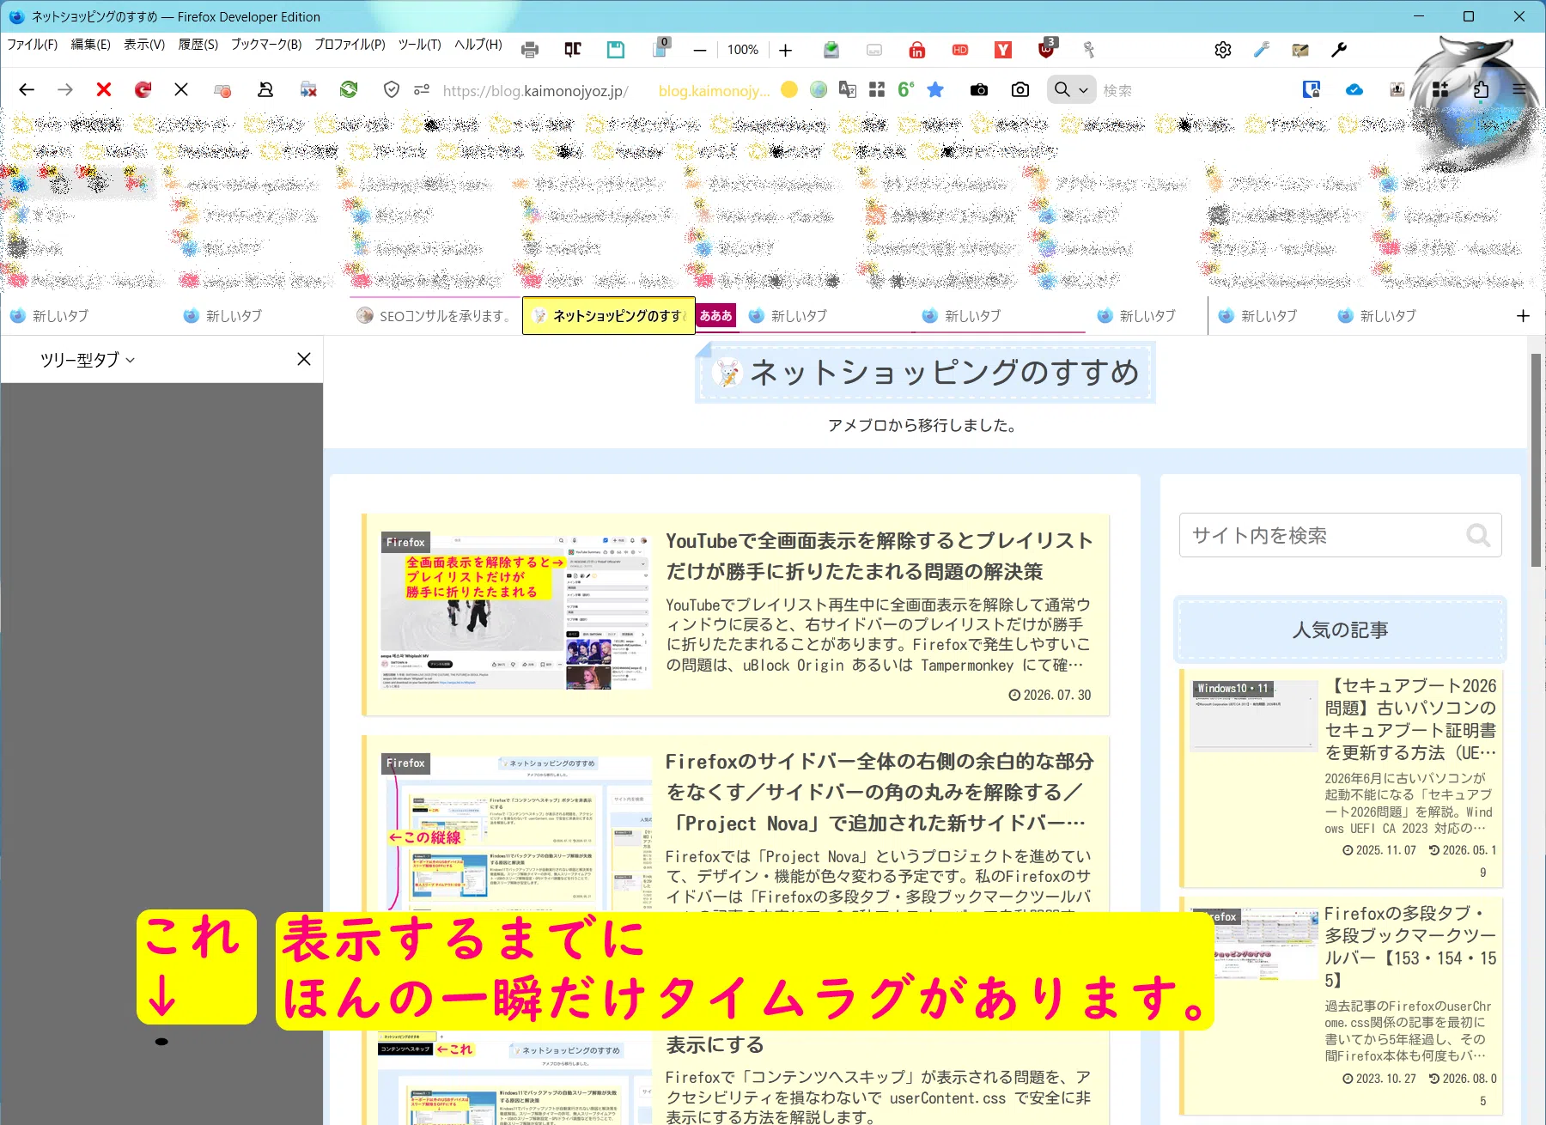Close the ツリー型タブ sidebar
1546x1125 pixels.
304,359
